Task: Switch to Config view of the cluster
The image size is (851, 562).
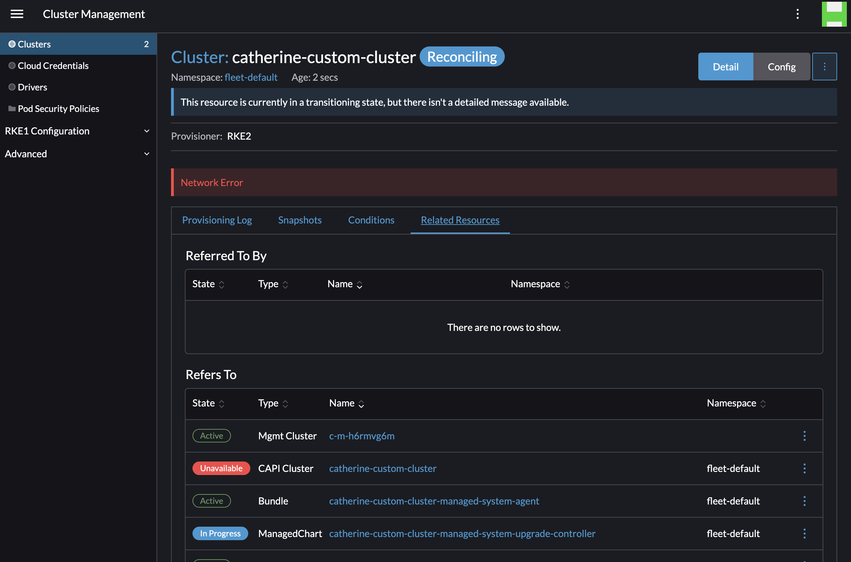Action: 781,66
